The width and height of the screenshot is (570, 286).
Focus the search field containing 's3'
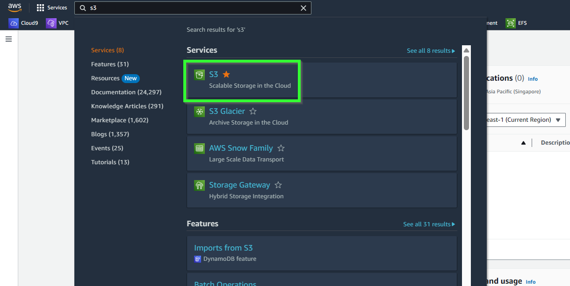click(x=193, y=8)
